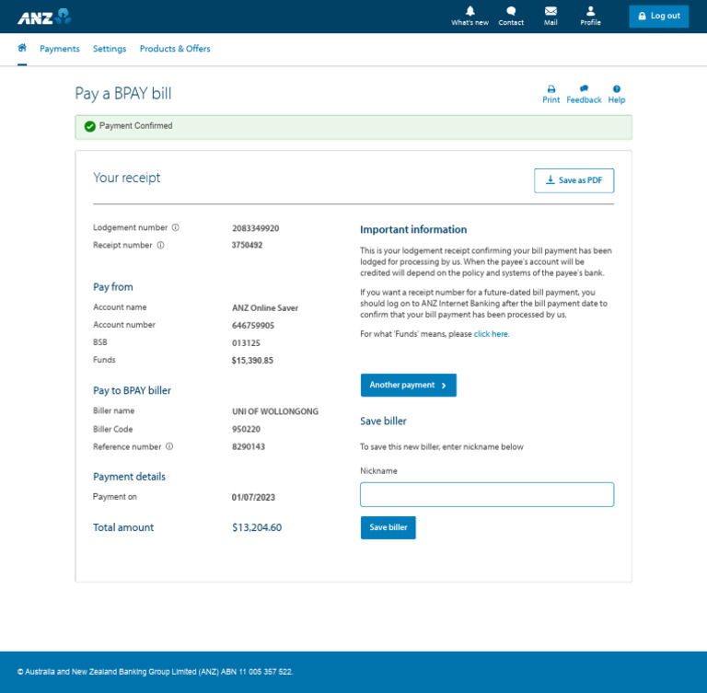Screen dimensions: 707x693
Task: Focus the Nickname input field
Action: [x=487, y=494]
